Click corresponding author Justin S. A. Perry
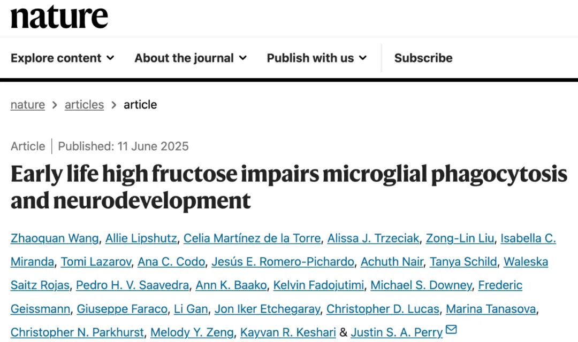The width and height of the screenshot is (578, 342). tap(397, 332)
